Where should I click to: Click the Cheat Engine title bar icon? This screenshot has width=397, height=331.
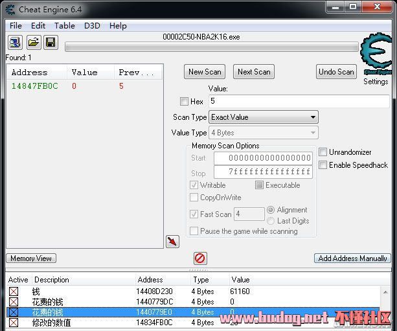[10, 9]
